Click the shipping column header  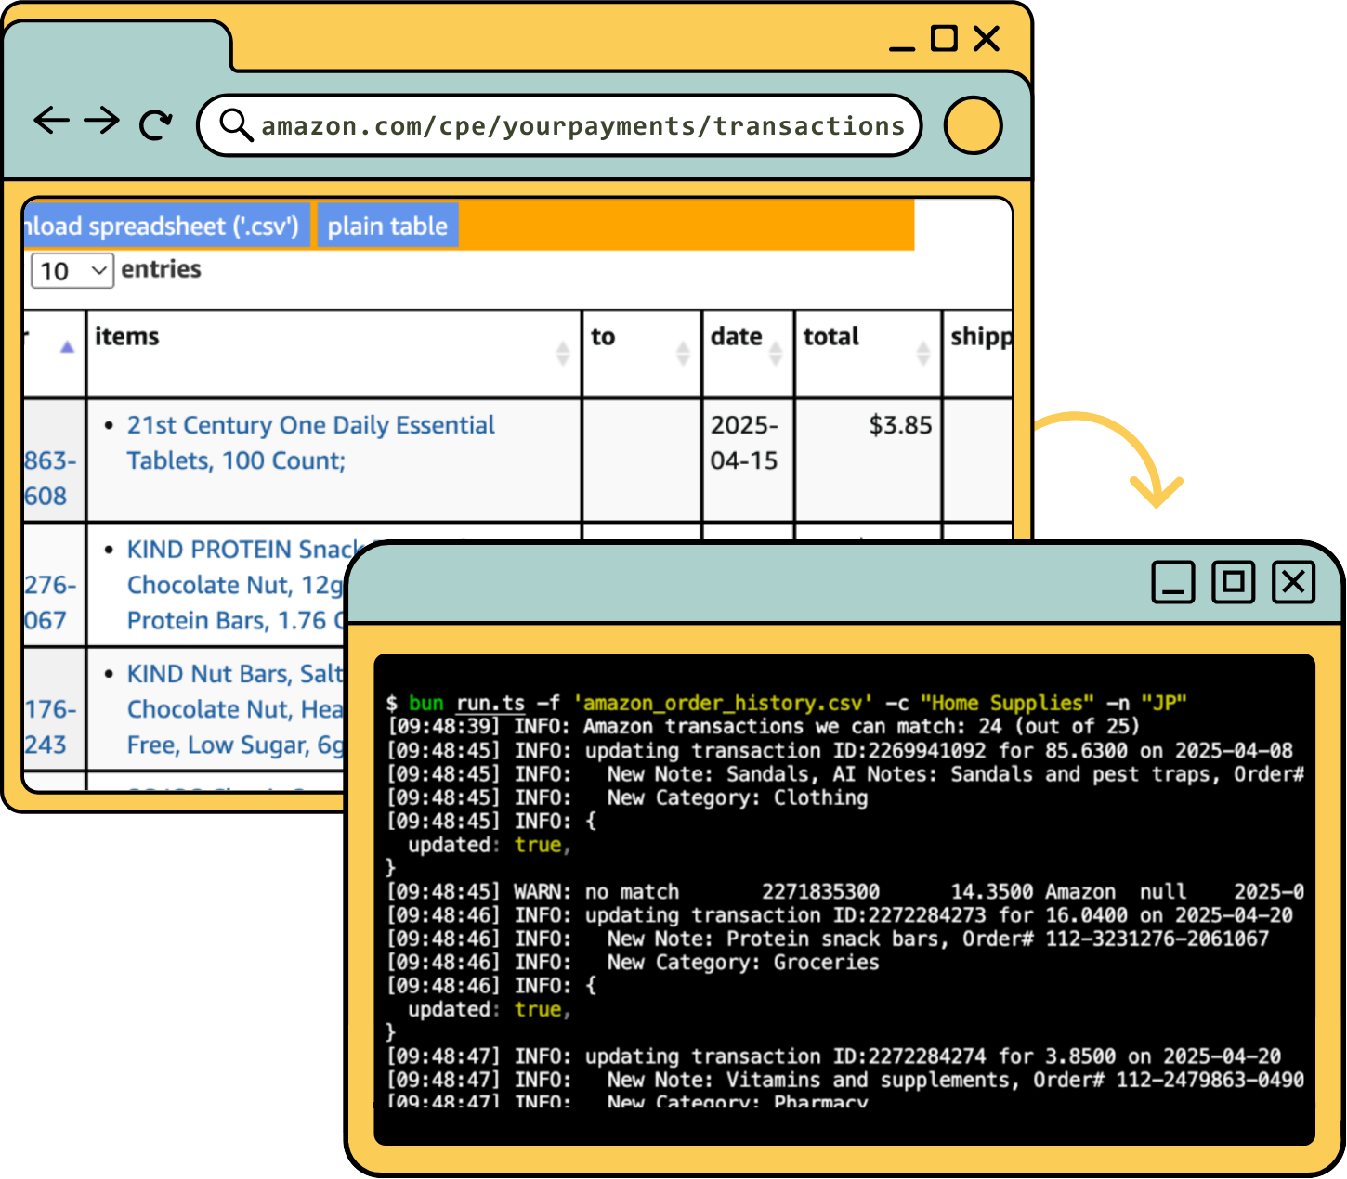979,337
